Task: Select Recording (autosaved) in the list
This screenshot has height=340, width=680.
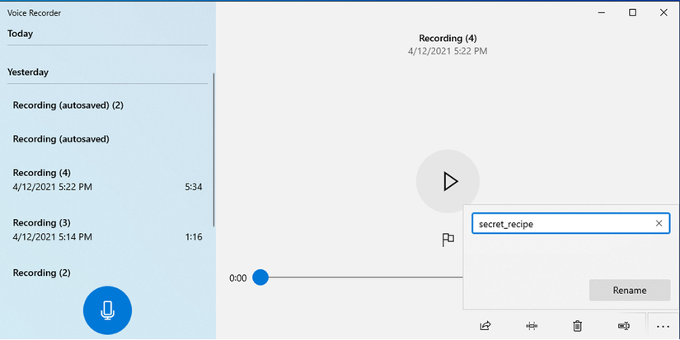Action: tap(106, 139)
